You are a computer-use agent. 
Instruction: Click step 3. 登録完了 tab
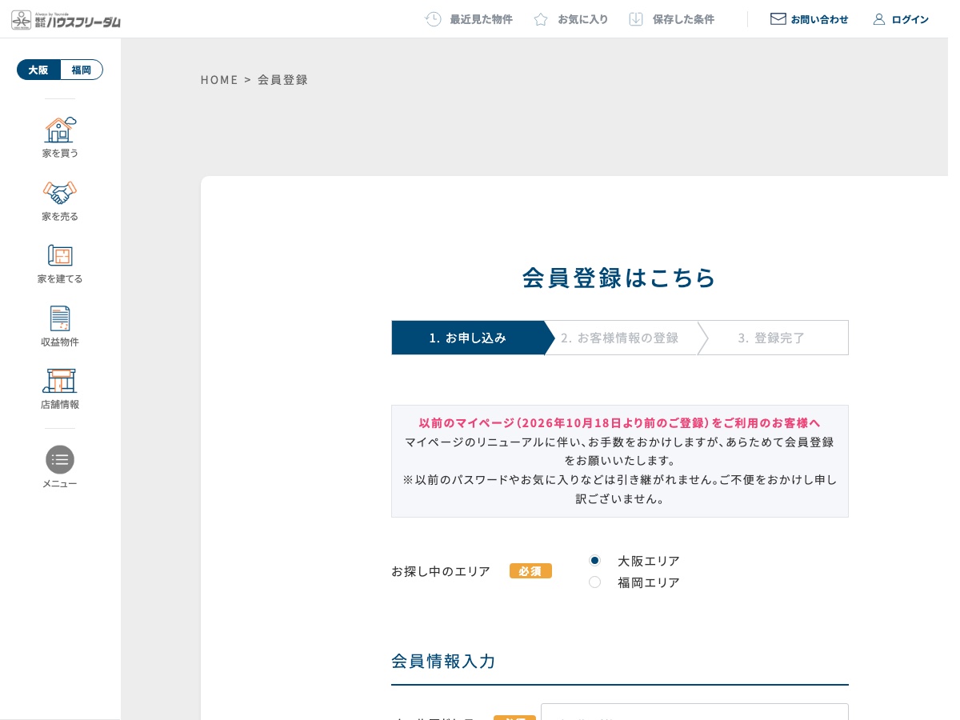pos(772,338)
